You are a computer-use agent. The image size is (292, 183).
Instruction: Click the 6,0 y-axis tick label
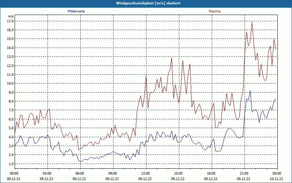point(11,119)
